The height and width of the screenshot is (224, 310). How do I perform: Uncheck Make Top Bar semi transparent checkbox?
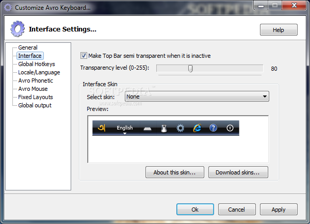pyautogui.click(x=84, y=56)
